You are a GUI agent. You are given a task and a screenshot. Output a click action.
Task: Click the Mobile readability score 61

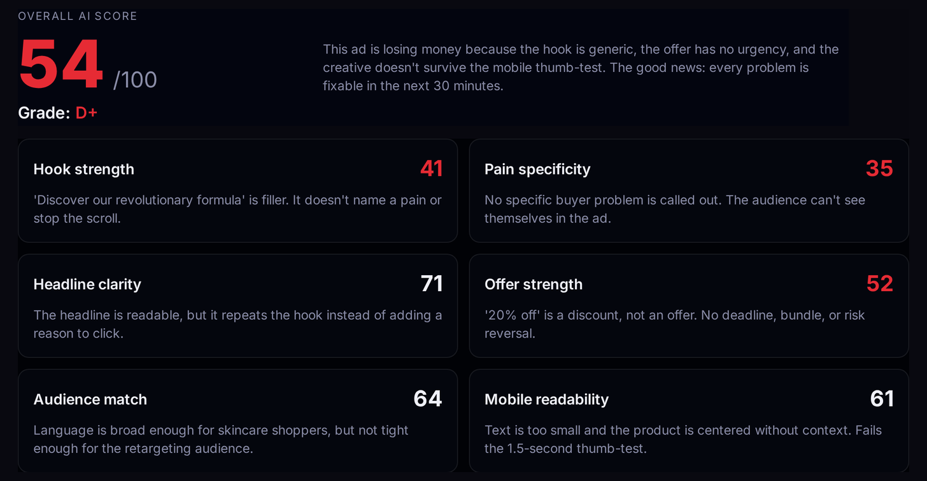882,399
